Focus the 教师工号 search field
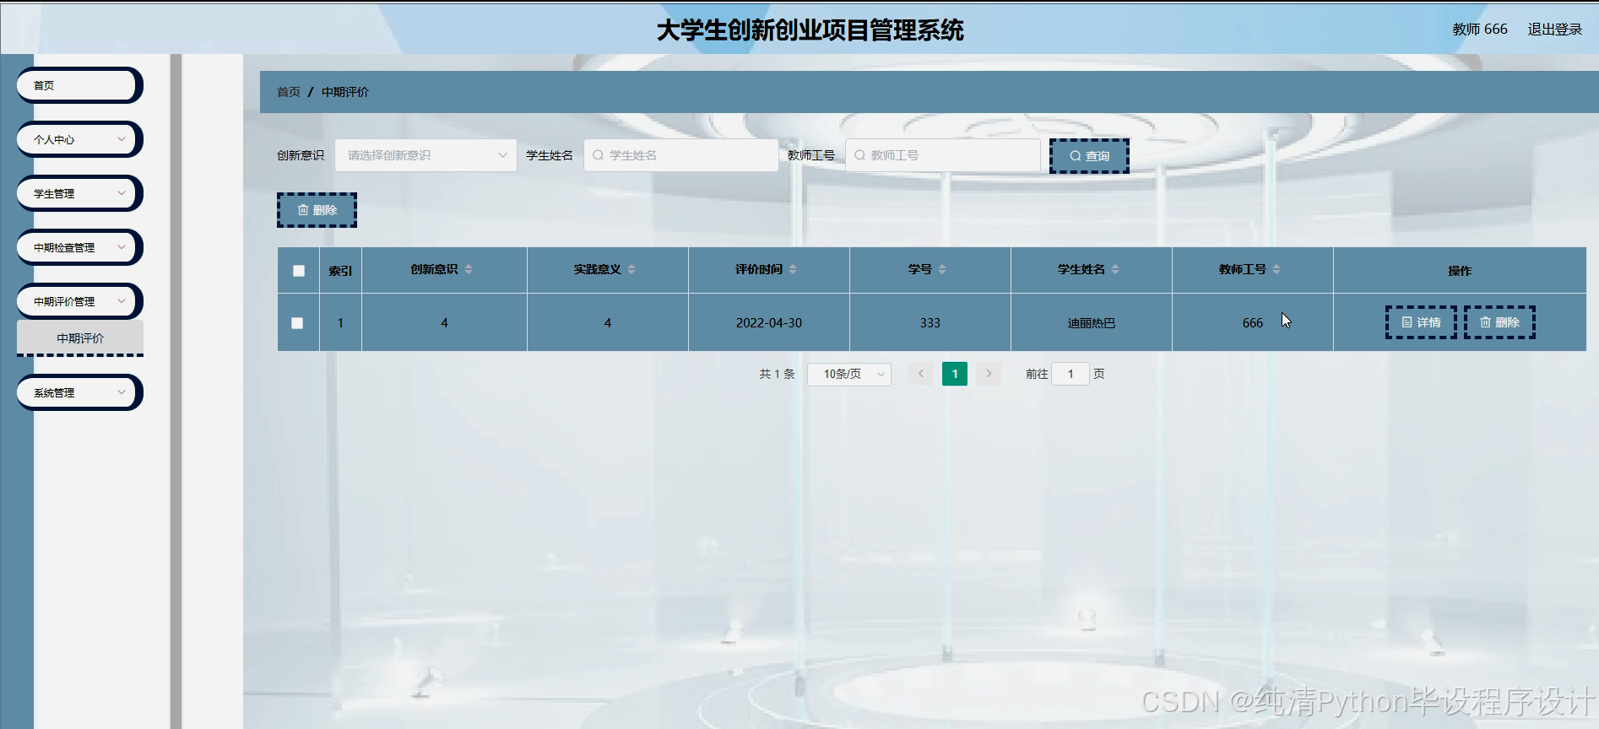The width and height of the screenshot is (1599, 729). pyautogui.click(x=943, y=155)
